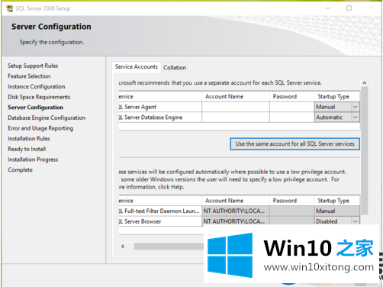
Task: Open Startup Type dropdown for SQL Server Database Engine
Action: click(356, 118)
